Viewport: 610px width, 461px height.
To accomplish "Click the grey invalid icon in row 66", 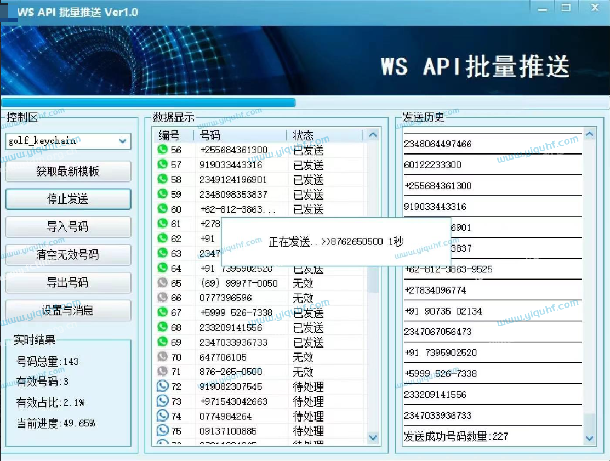I will pyautogui.click(x=163, y=297).
